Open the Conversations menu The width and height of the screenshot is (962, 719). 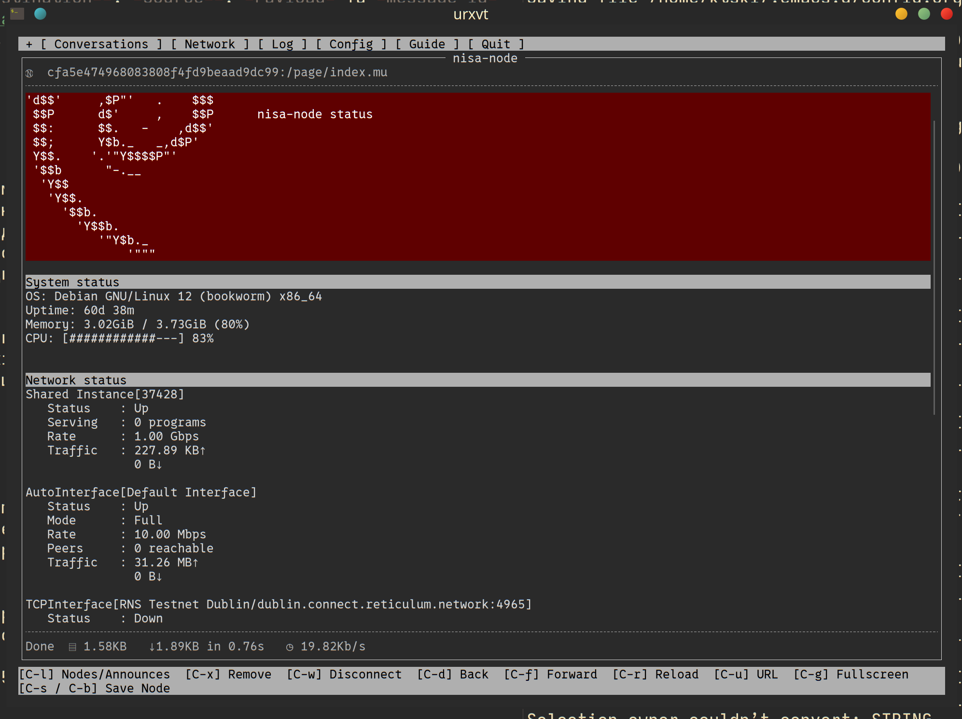point(101,44)
